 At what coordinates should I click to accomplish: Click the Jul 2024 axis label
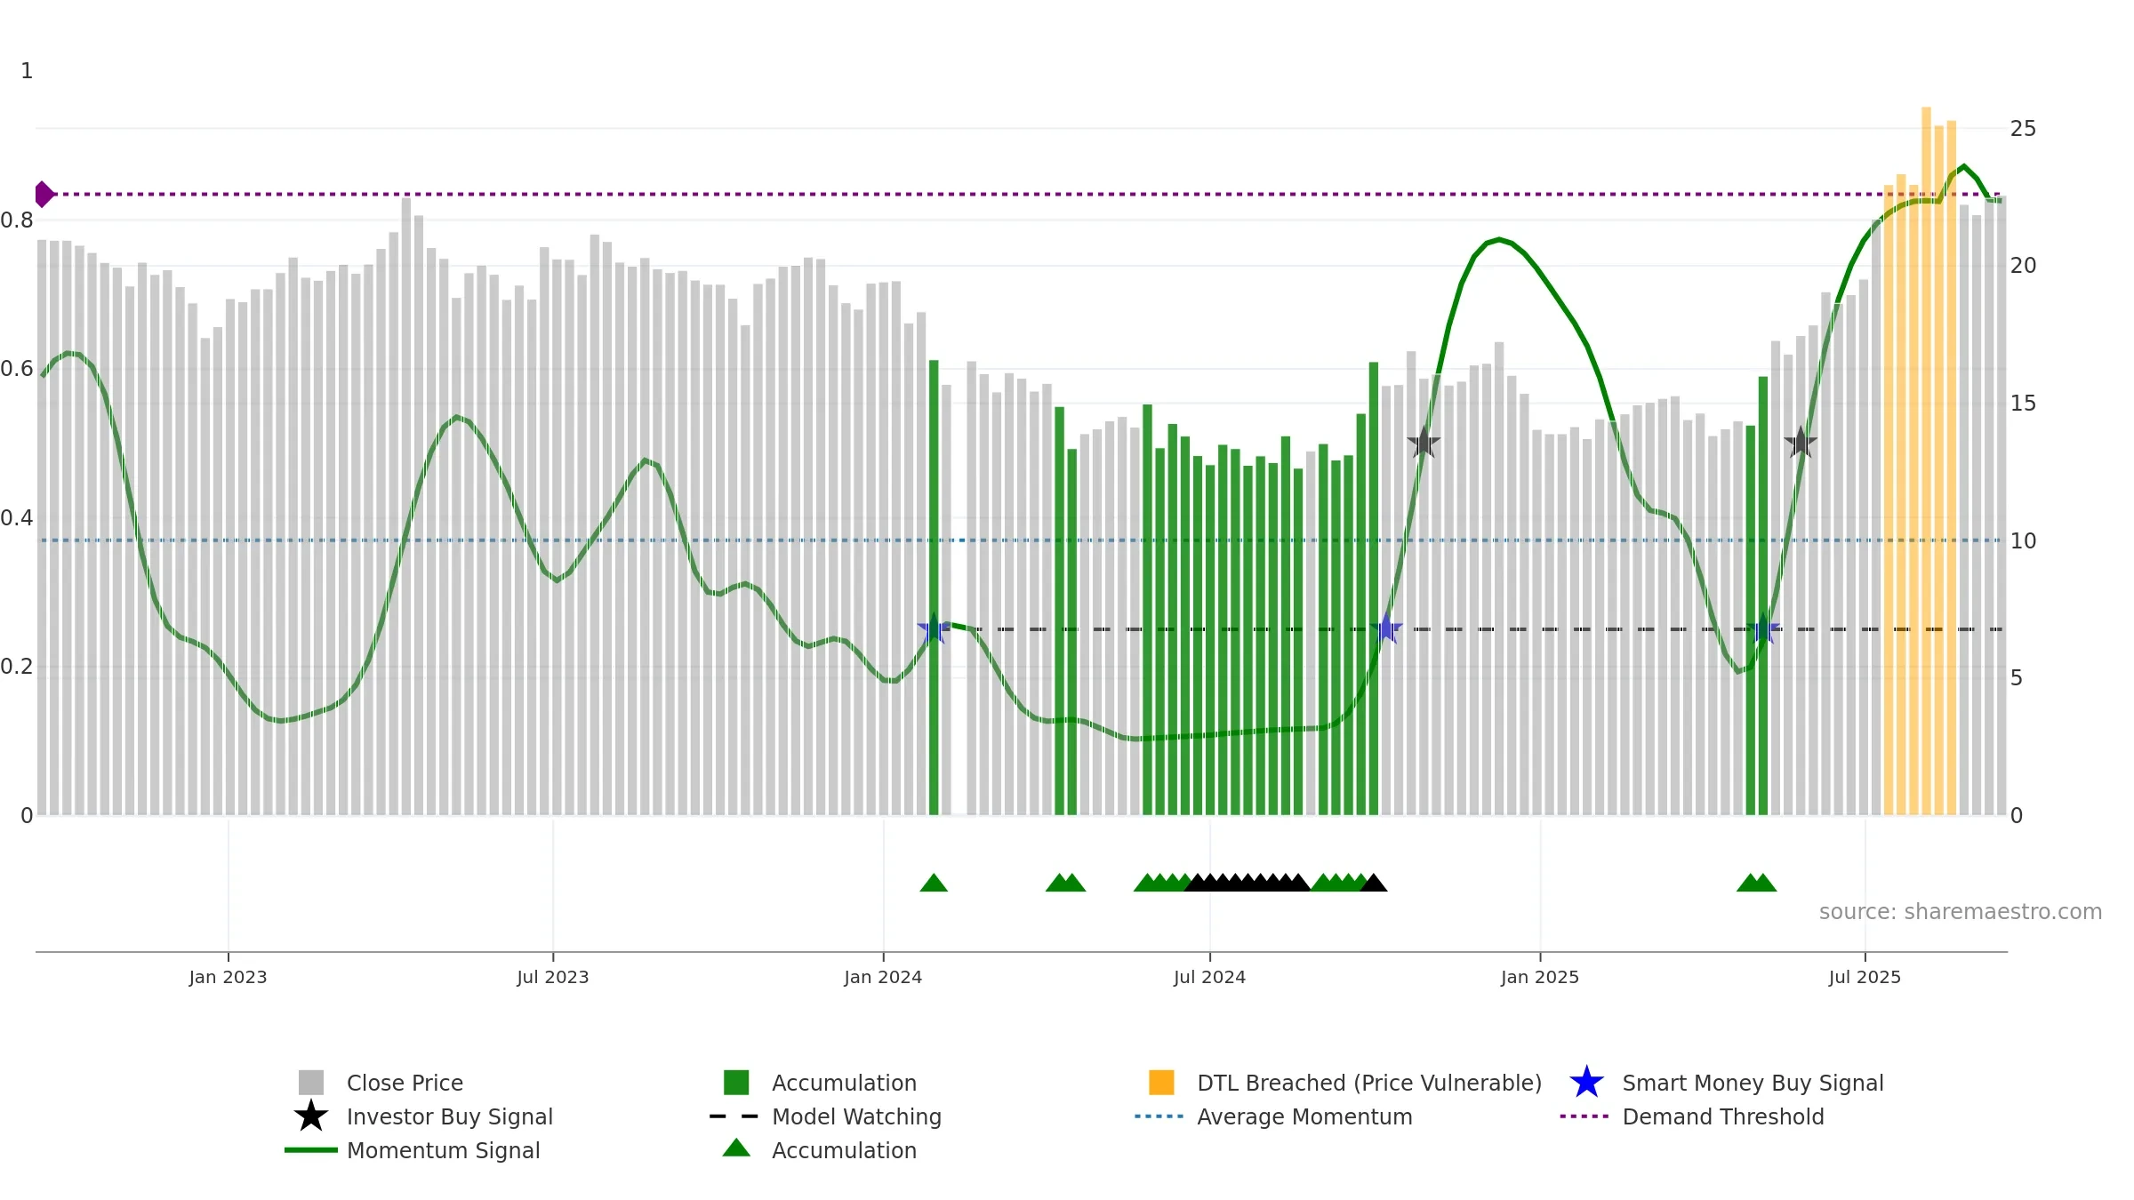pyautogui.click(x=1209, y=977)
